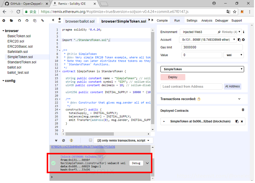Open local files with the folder icon
This screenshot has width=255, height=183.
pyautogui.click(x=11, y=21)
